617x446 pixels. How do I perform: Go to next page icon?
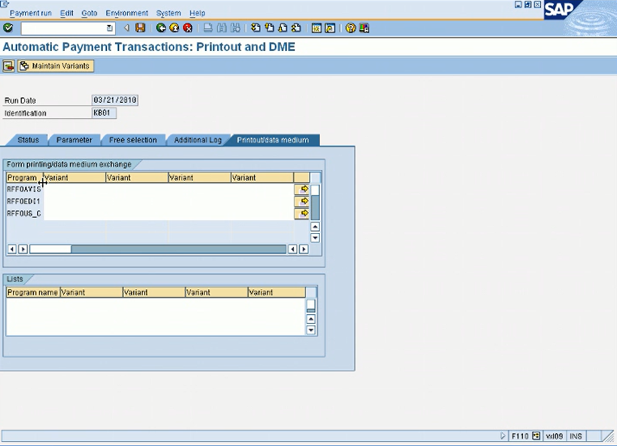tap(283, 28)
